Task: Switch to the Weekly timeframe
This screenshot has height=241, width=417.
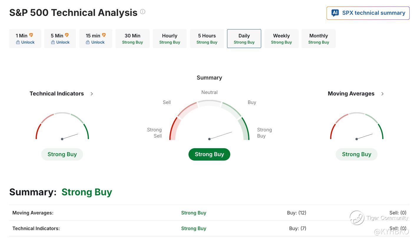Action: pos(281,39)
